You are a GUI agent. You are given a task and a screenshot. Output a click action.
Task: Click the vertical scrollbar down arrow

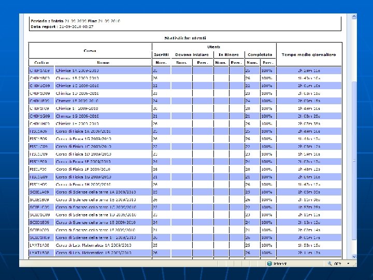pos(354,255)
